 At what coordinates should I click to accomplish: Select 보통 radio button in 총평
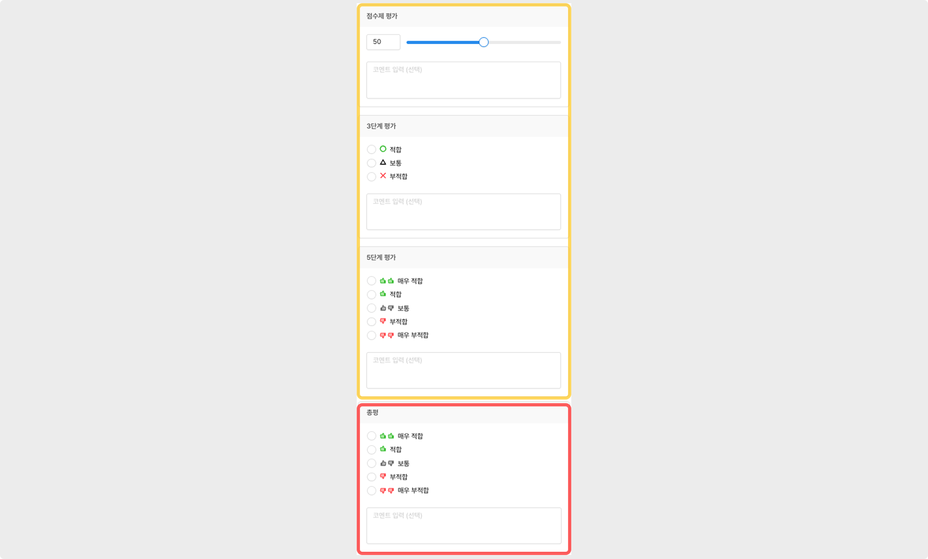pyautogui.click(x=372, y=463)
